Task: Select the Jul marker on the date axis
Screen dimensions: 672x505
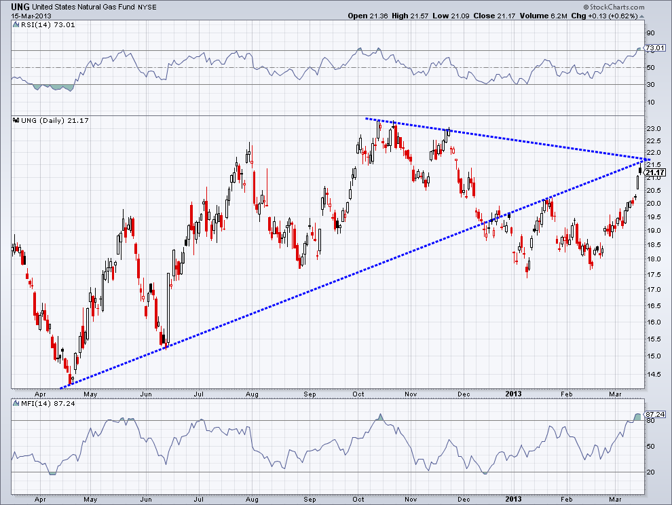Action: (x=200, y=393)
